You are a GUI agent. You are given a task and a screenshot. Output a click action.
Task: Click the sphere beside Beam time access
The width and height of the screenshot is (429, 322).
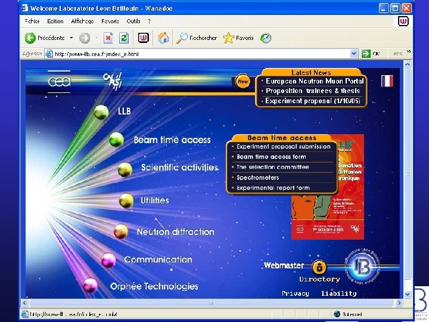pyautogui.click(x=116, y=140)
